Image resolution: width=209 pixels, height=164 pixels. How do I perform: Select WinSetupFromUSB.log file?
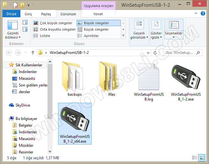click(x=149, y=81)
